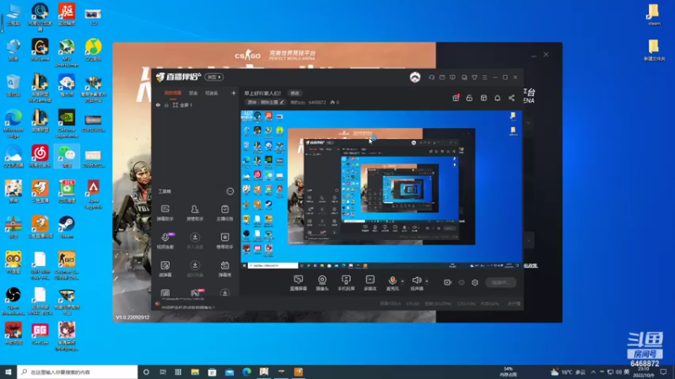Mute the 扬声器 speaker
The width and height of the screenshot is (675, 379).
416,283
